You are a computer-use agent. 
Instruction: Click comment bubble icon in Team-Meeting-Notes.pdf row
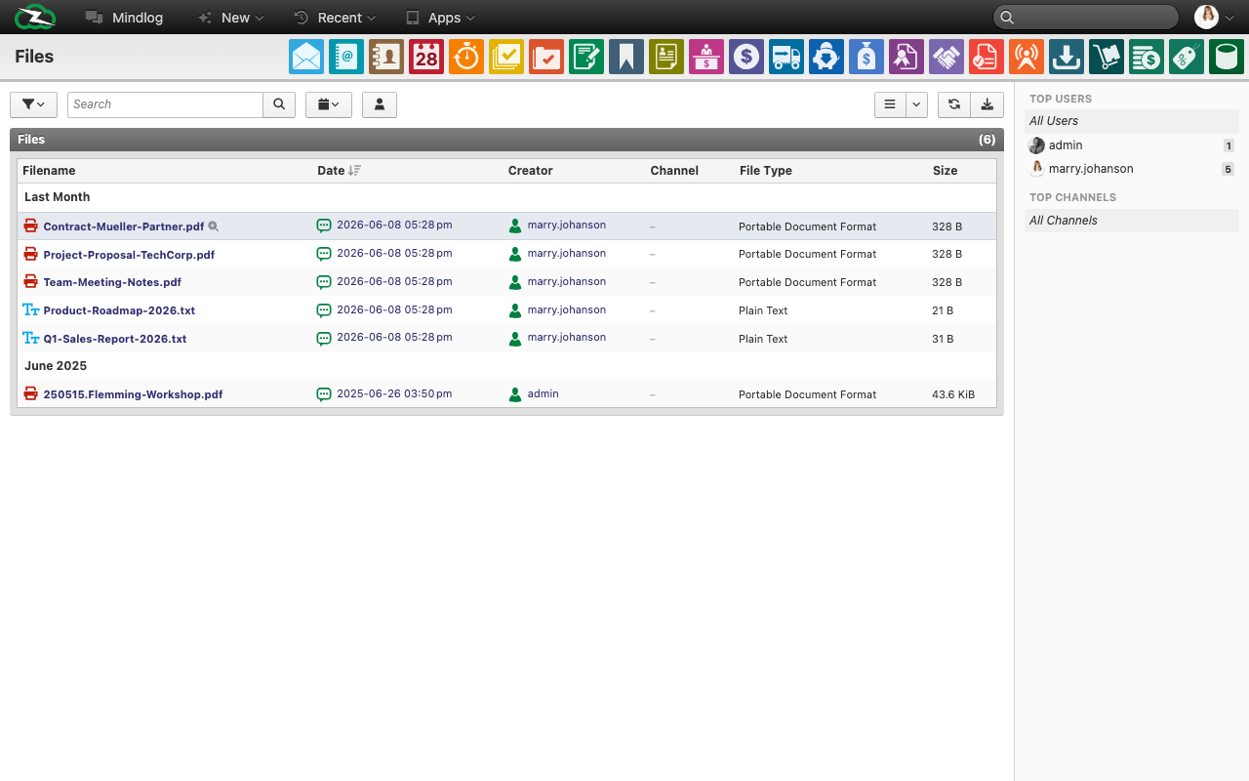[x=324, y=282]
